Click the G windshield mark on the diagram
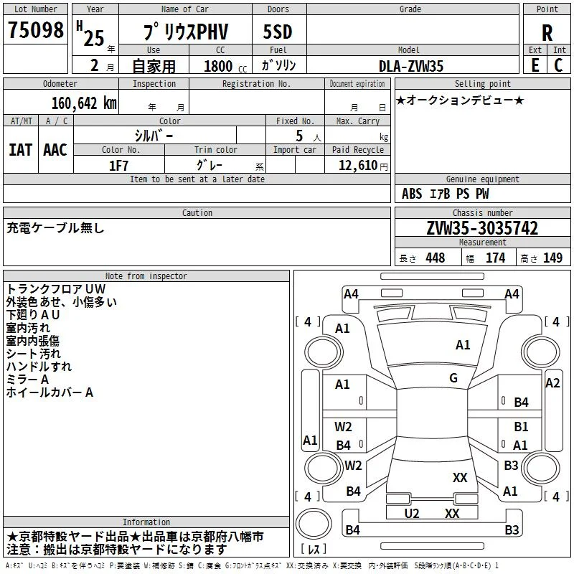Viewport: 574px width, 574px height. pos(453,378)
